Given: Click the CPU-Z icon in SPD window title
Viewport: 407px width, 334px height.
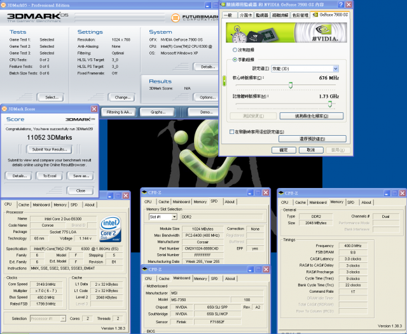Looking at the screenshot, I should pyautogui.click(x=144, y=192).
